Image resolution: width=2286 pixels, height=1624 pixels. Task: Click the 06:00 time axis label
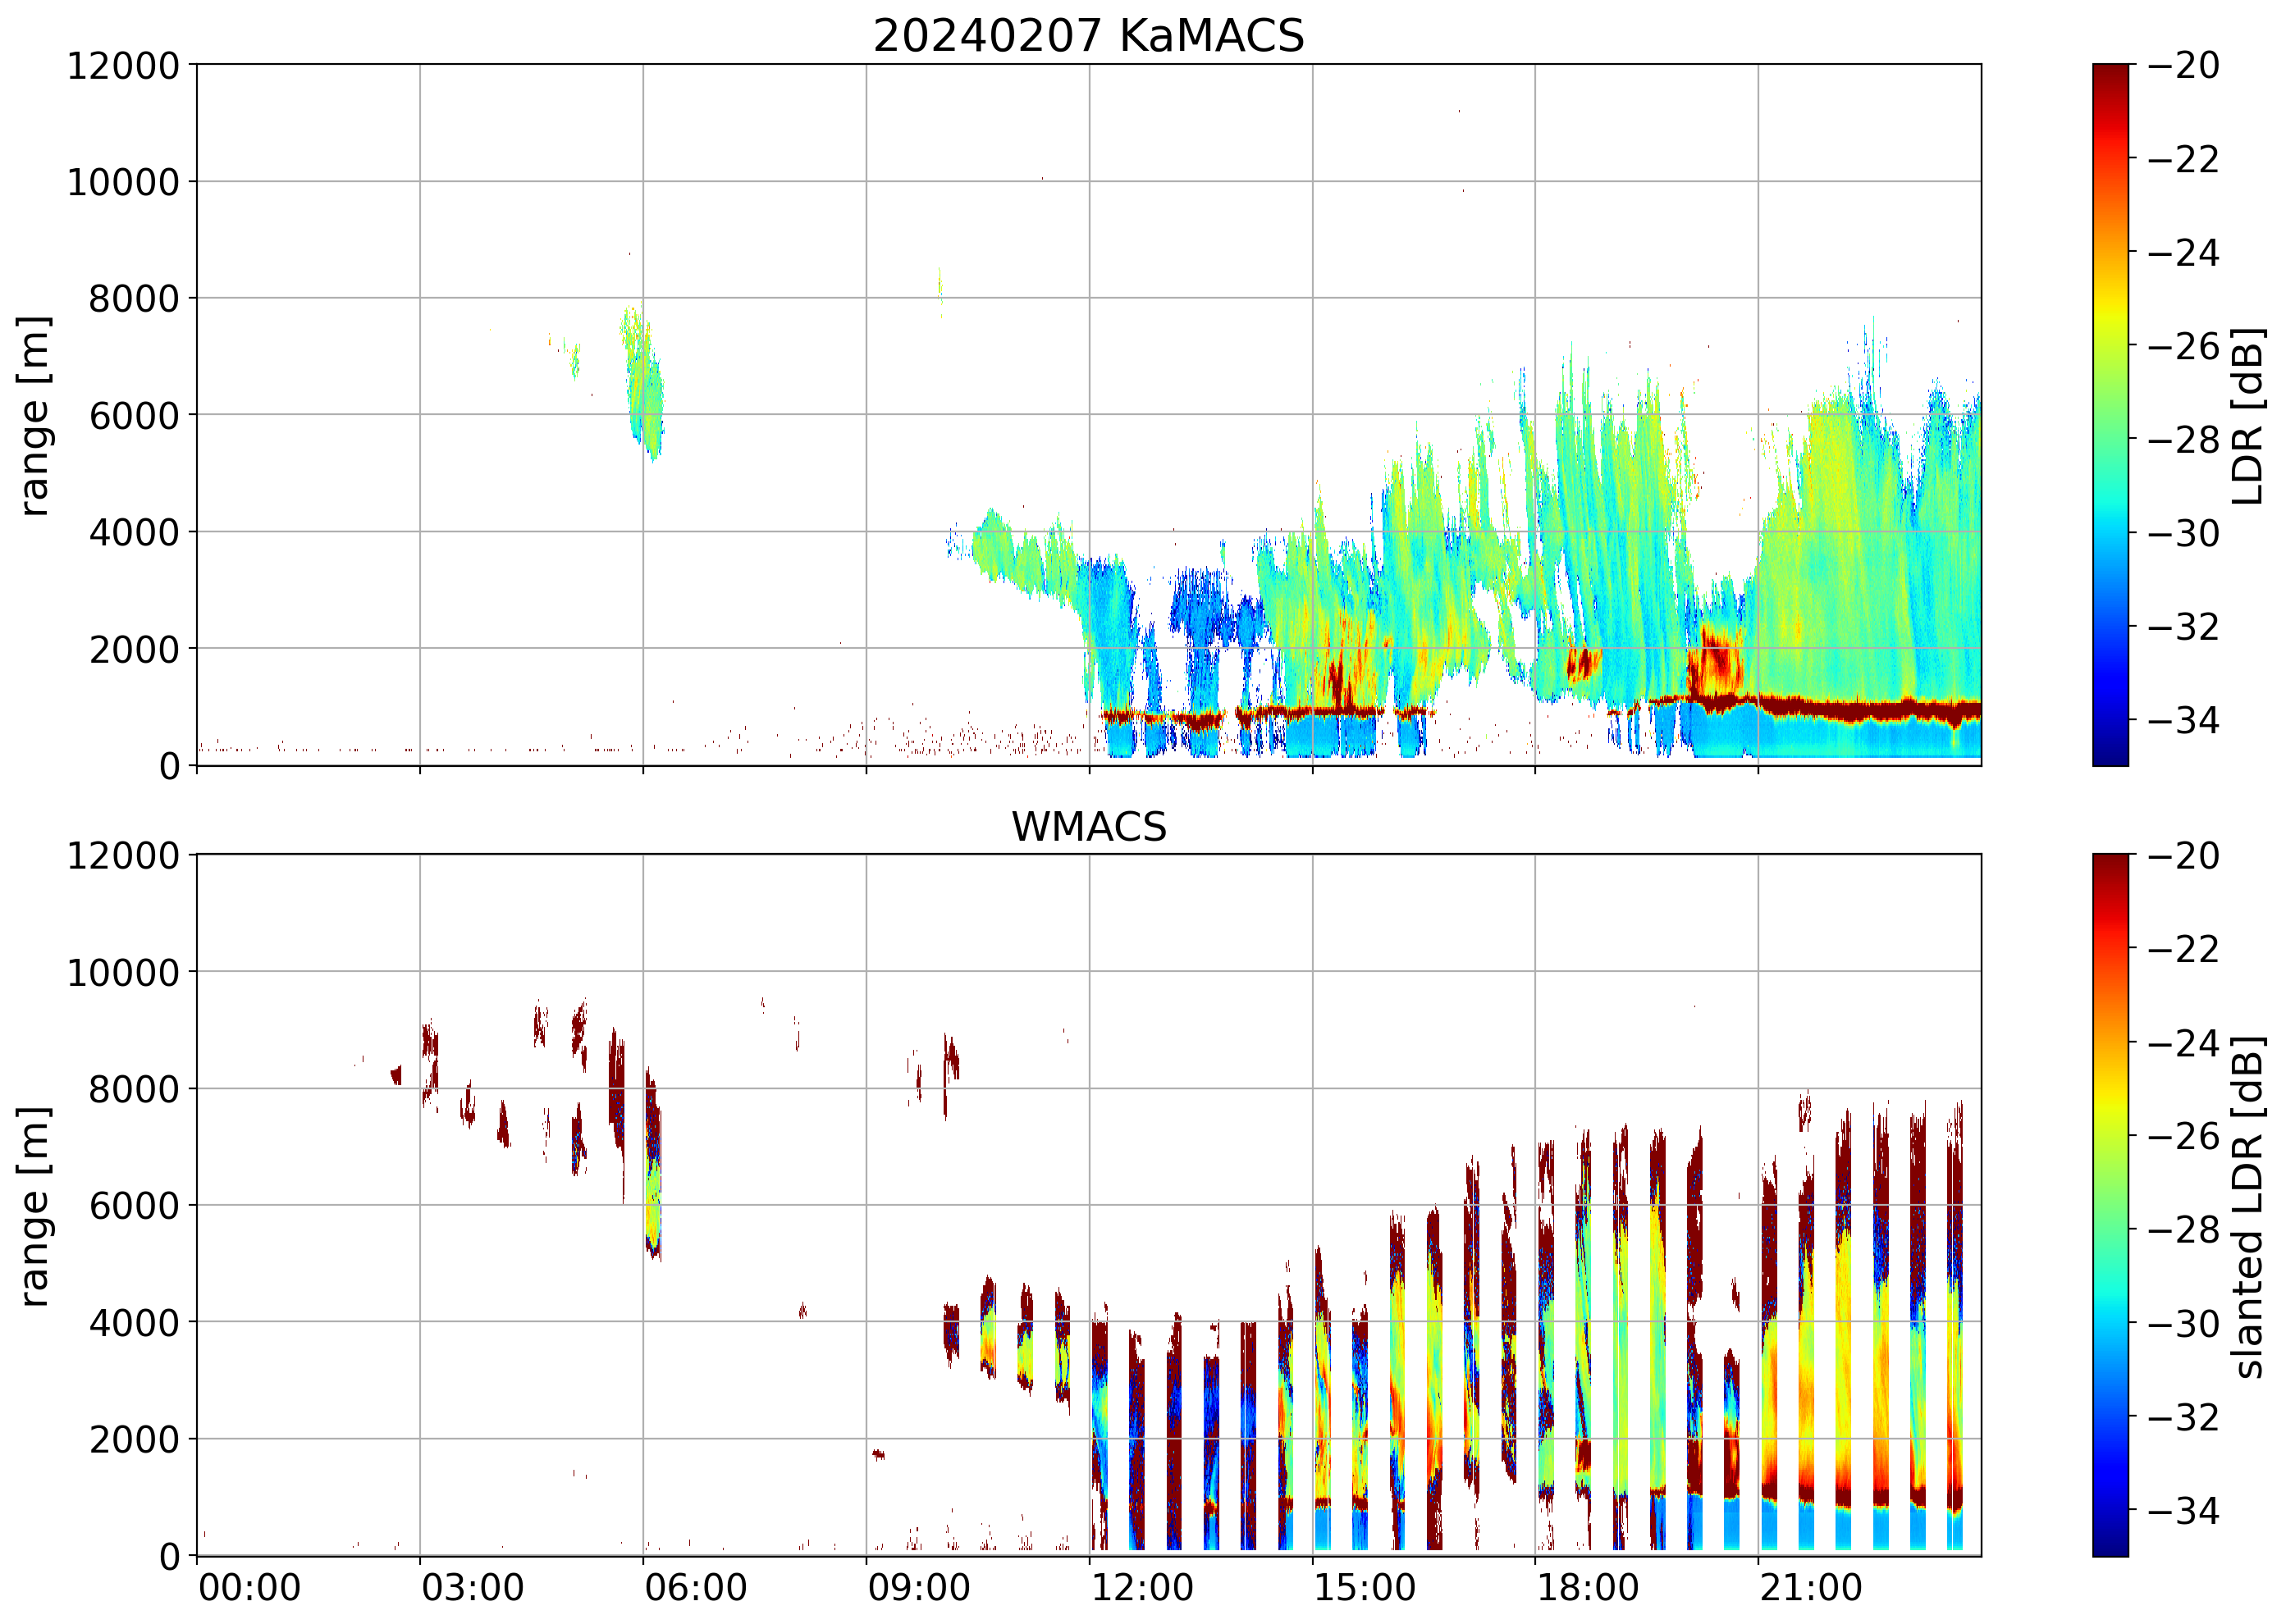[x=695, y=1588]
